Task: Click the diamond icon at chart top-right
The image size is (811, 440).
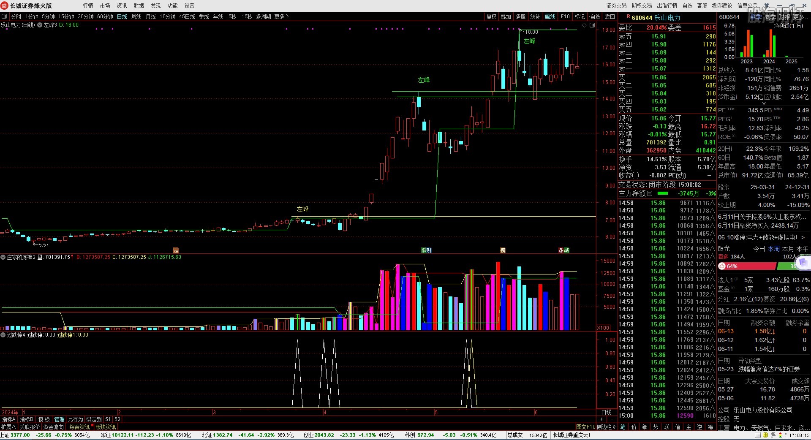Action: click(x=585, y=25)
